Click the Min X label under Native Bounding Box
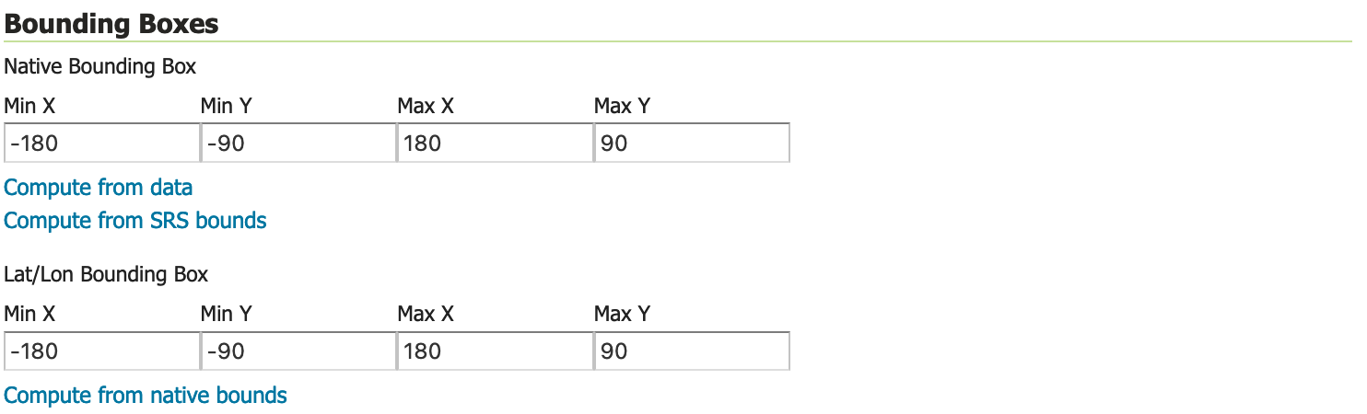Screen dimensions: 1367x414 coord(29,106)
